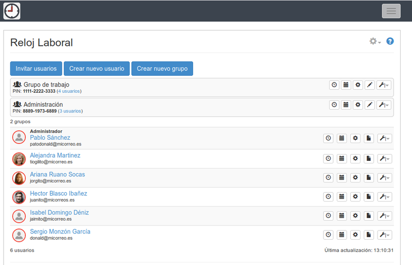Open wrench dropdown for Grupo de trabajo
The width and height of the screenshot is (412, 265).
coord(384,85)
